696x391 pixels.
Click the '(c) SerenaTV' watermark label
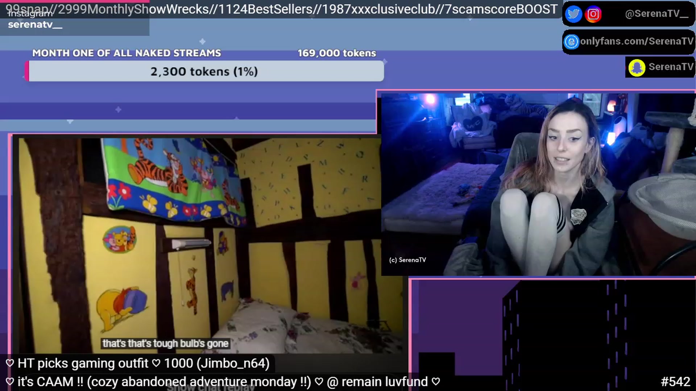[x=407, y=260]
